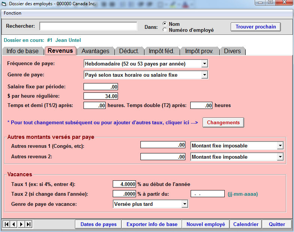294x232 pixels.
Task: Go to previous employee record
Action: pyautogui.click(x=13, y=224)
